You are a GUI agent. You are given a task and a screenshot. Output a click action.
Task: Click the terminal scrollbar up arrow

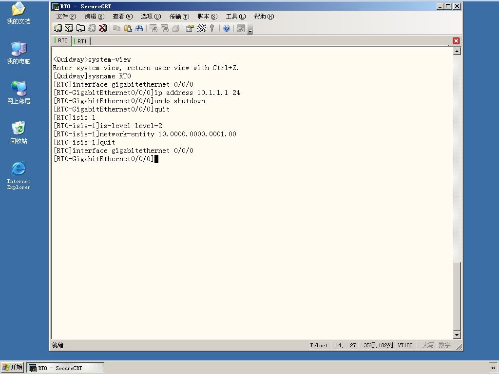457,51
